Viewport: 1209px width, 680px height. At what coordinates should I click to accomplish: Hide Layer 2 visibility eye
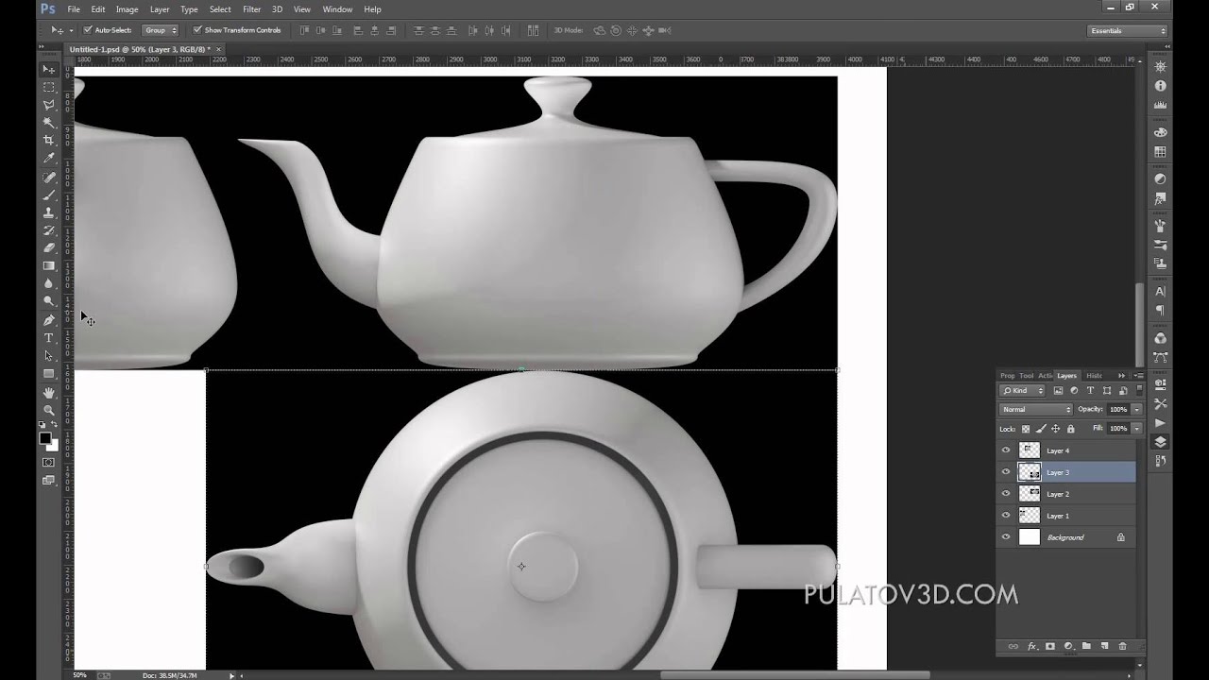tap(1006, 494)
